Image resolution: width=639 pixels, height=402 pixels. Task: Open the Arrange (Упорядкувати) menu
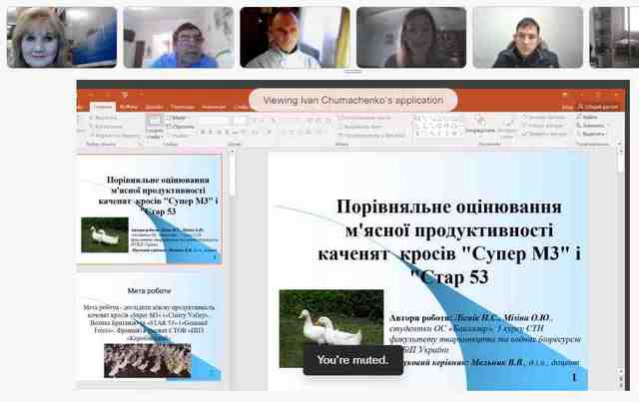(480, 127)
